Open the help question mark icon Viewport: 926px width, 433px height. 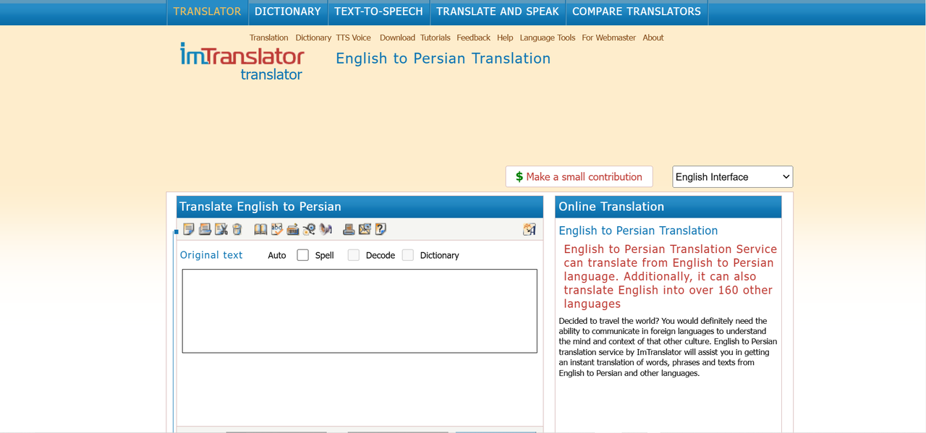pyautogui.click(x=381, y=229)
